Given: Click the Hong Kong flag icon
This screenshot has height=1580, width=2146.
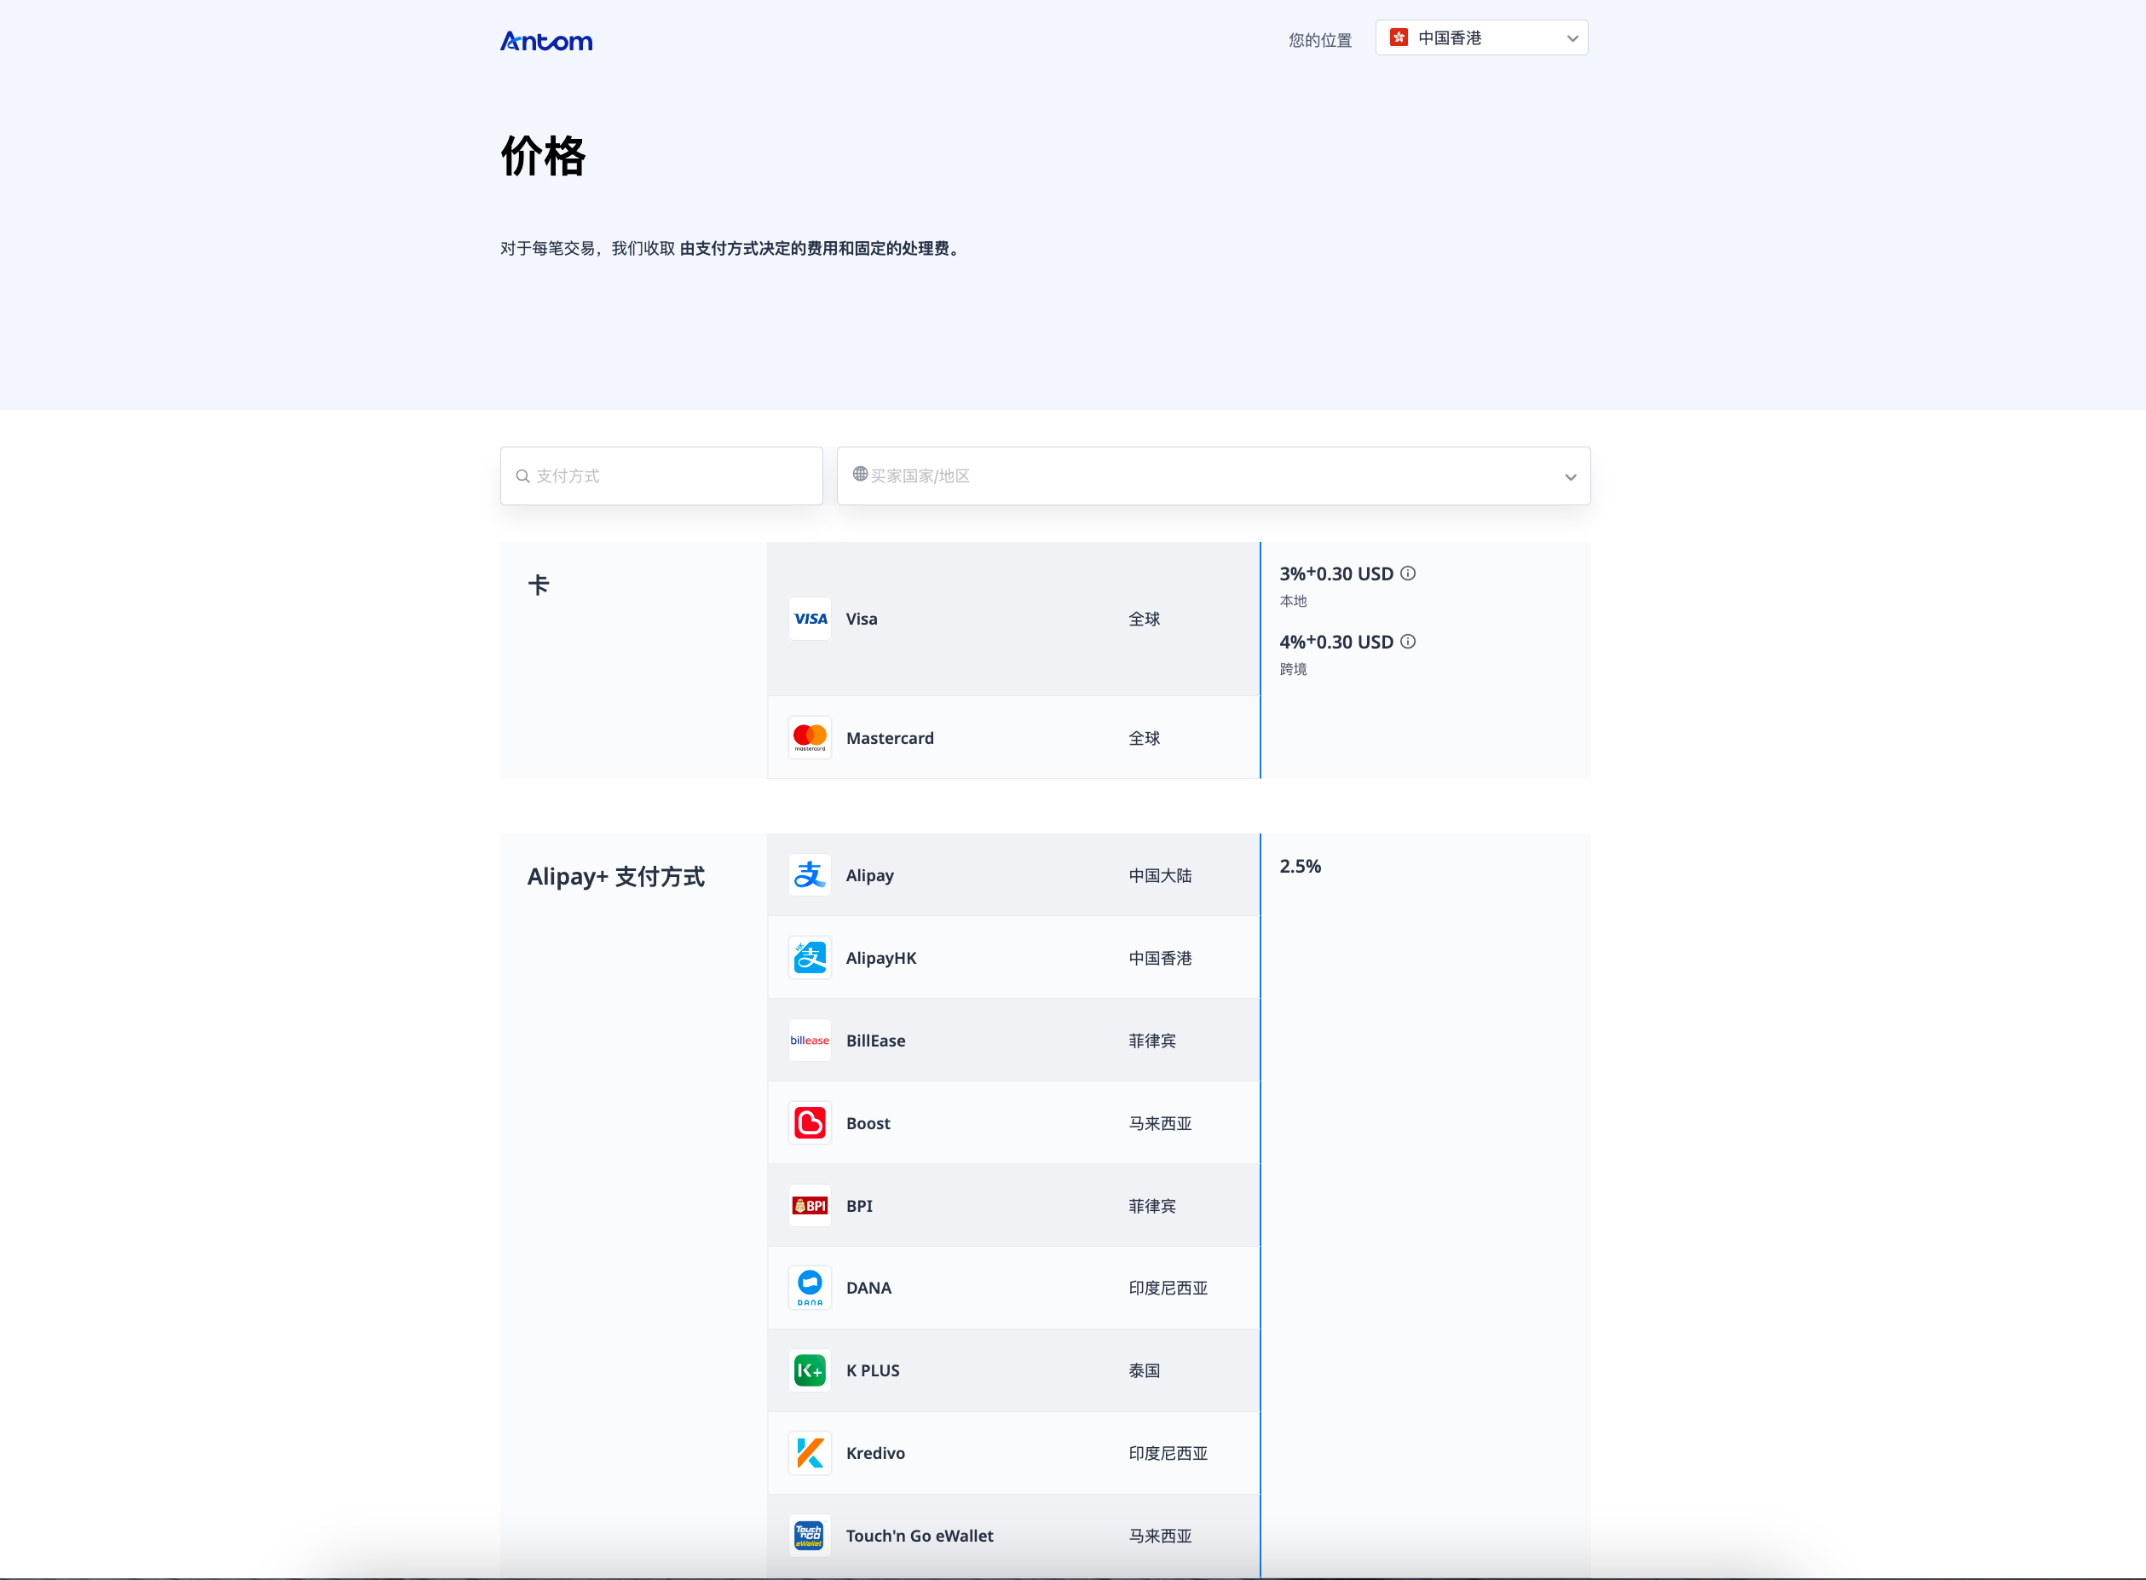Looking at the screenshot, I should coord(1399,38).
